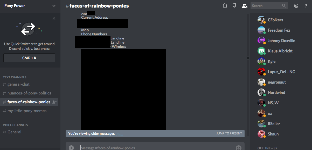
Task: Click the Search input field
Action: pos(266,6)
